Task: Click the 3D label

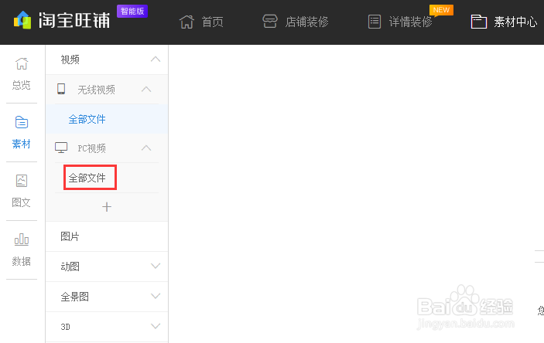Action: pyautogui.click(x=65, y=327)
